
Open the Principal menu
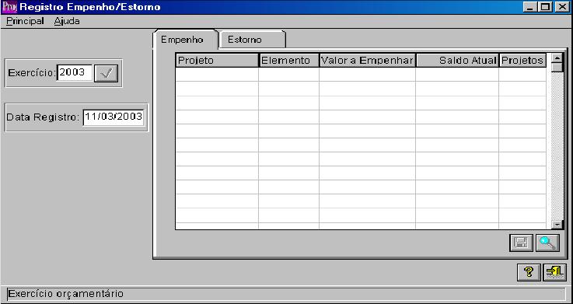point(25,21)
